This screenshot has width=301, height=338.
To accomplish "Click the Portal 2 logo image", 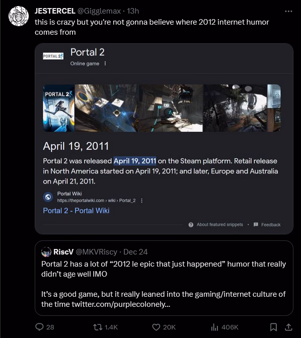I will [53, 56].
